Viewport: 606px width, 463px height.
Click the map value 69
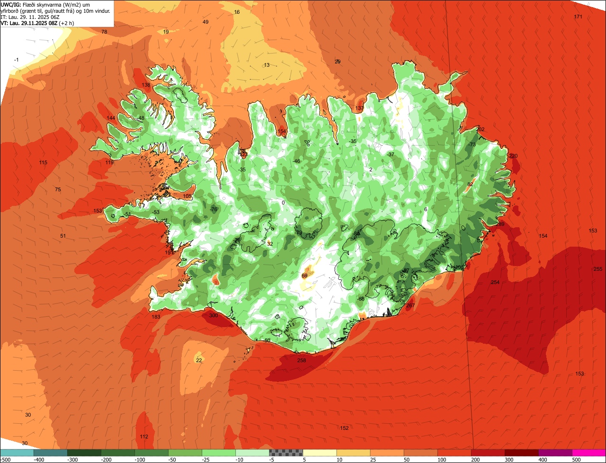click(304, 276)
